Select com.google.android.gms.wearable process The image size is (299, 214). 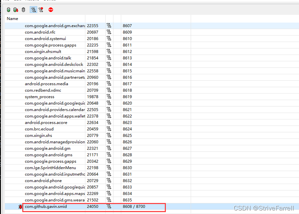[55, 200]
